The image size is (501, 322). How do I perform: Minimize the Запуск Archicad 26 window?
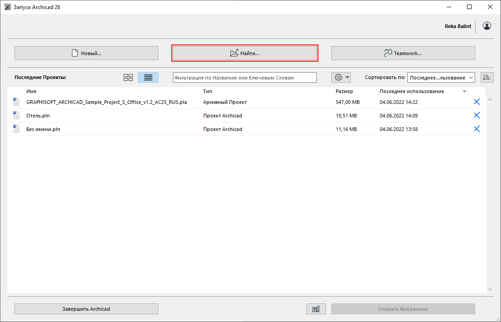pyautogui.click(x=449, y=7)
